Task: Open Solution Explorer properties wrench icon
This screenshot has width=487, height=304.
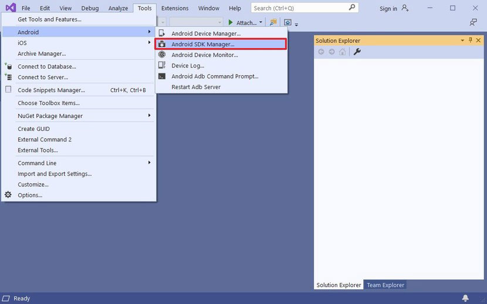Action: (x=357, y=52)
